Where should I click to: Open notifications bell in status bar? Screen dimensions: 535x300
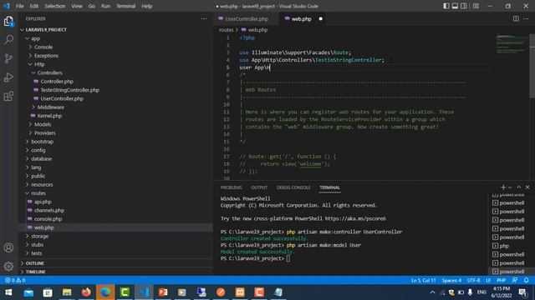tap(526, 280)
